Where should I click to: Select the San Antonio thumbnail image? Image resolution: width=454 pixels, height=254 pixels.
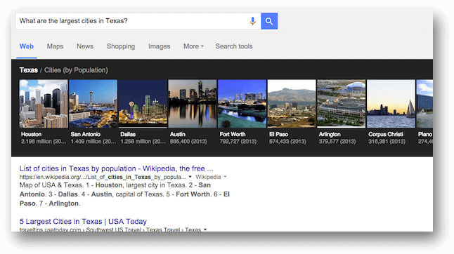[93, 104]
